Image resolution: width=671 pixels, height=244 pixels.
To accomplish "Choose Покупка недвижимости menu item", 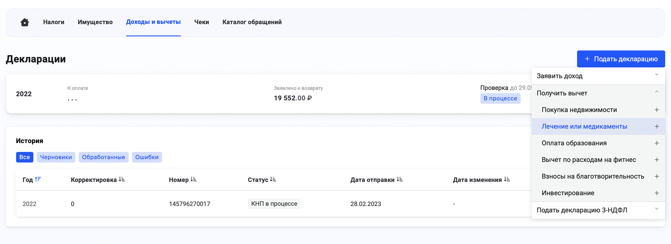I will coord(598,110).
